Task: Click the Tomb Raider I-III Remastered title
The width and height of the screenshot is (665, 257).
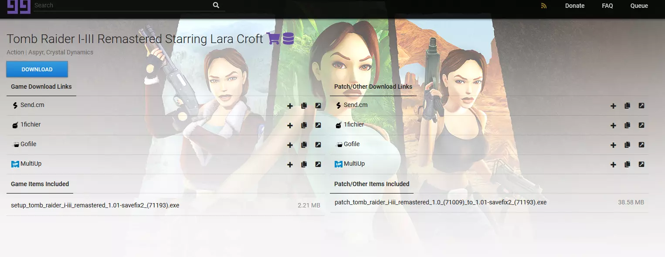Action: (x=135, y=39)
